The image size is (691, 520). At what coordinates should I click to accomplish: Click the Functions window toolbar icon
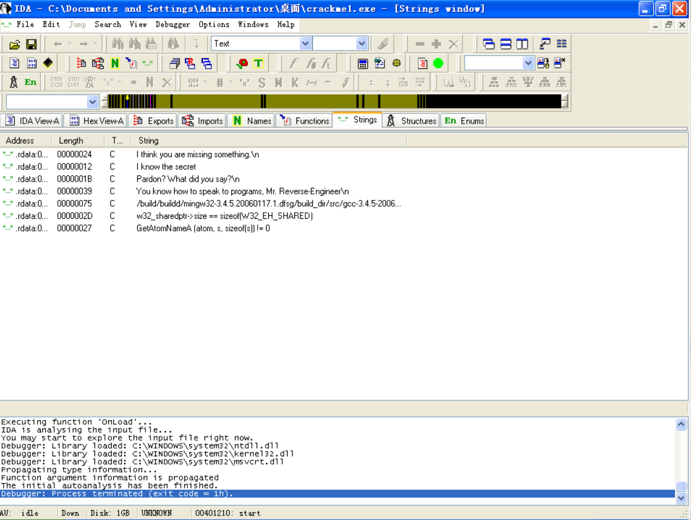pos(131,63)
